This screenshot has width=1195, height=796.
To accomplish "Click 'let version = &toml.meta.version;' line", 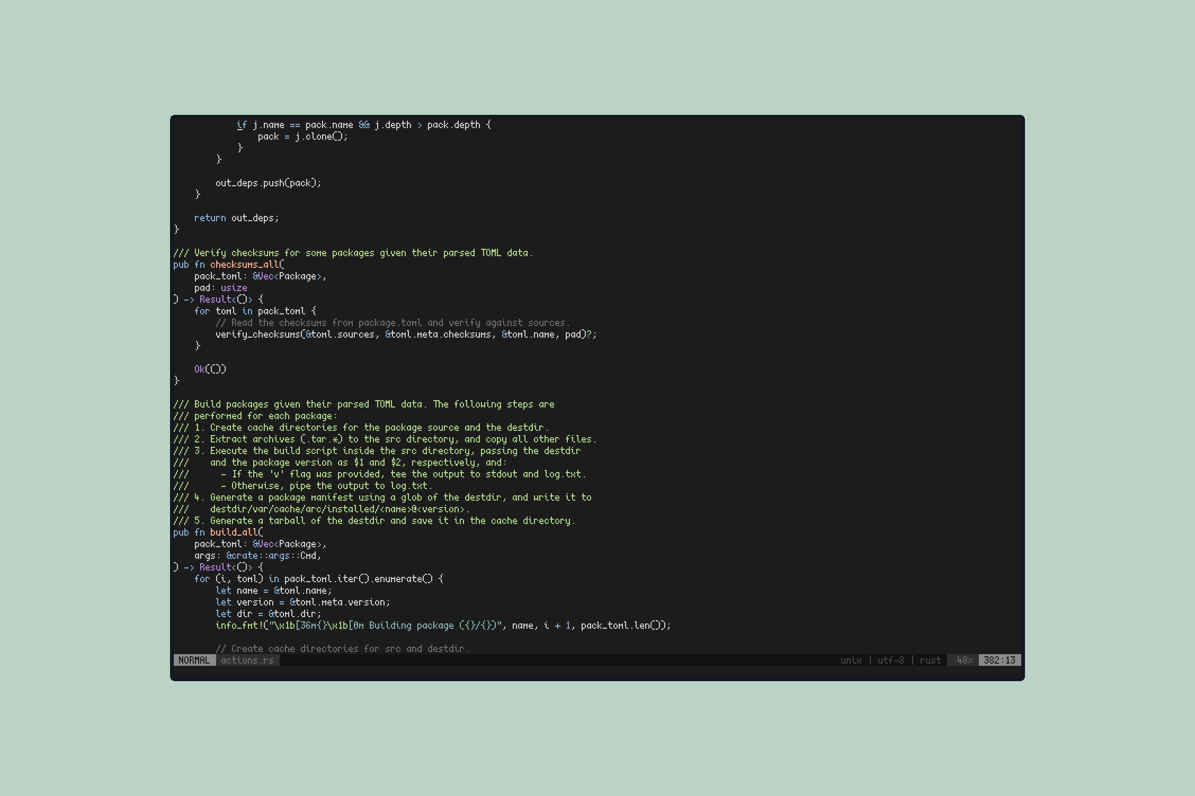I will pyautogui.click(x=302, y=602).
